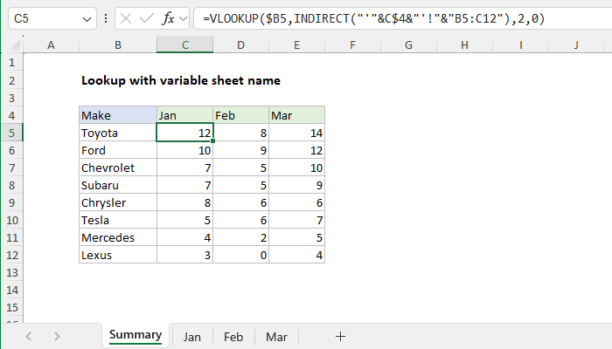The width and height of the screenshot is (612, 349).
Task: Select column H header
Action: click(464, 44)
